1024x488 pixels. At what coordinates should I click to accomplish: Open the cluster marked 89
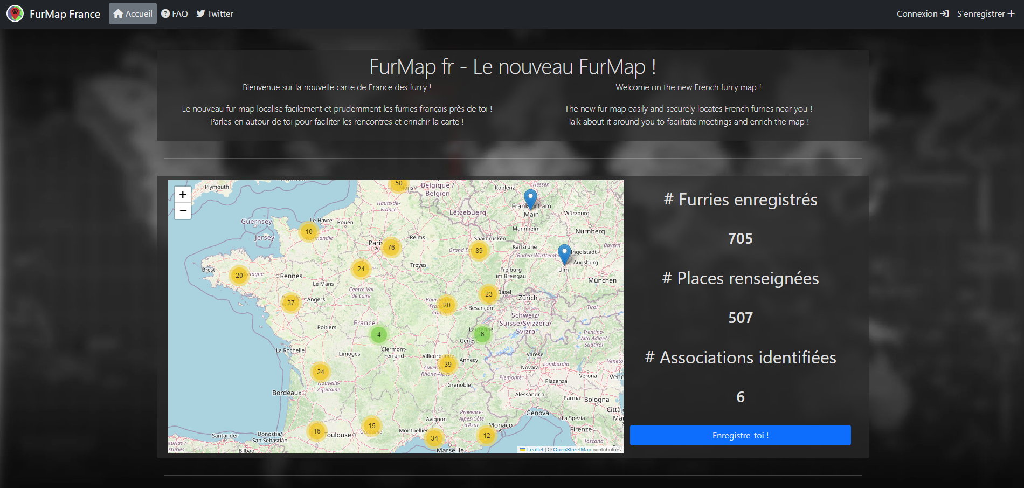[x=479, y=251]
